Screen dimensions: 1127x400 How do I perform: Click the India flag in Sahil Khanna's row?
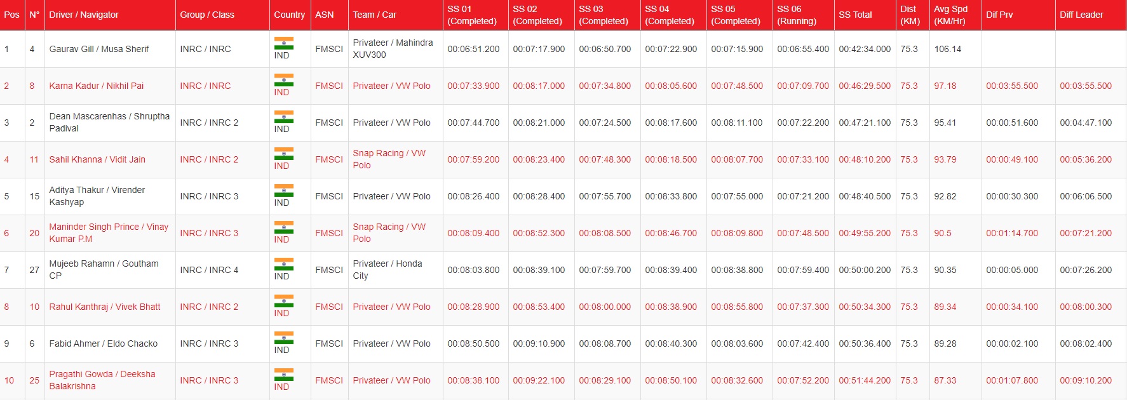[x=283, y=154]
